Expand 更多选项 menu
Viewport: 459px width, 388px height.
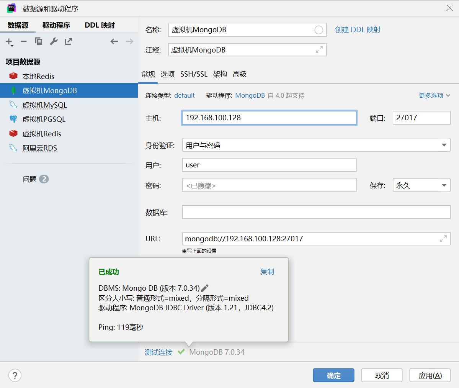tap(434, 95)
